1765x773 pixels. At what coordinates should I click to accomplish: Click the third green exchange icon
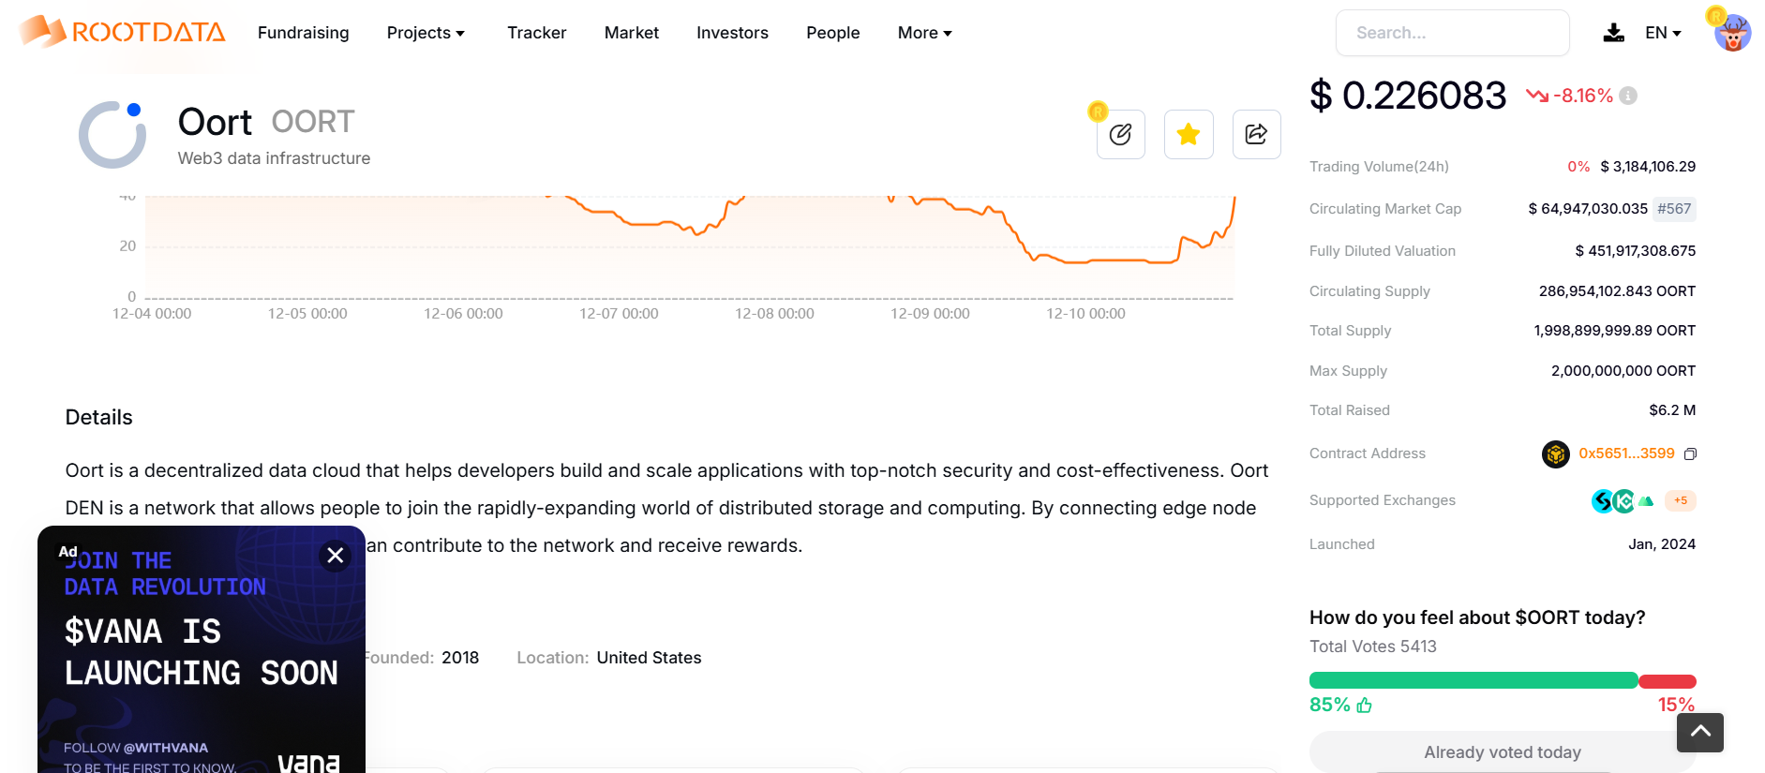1646,501
